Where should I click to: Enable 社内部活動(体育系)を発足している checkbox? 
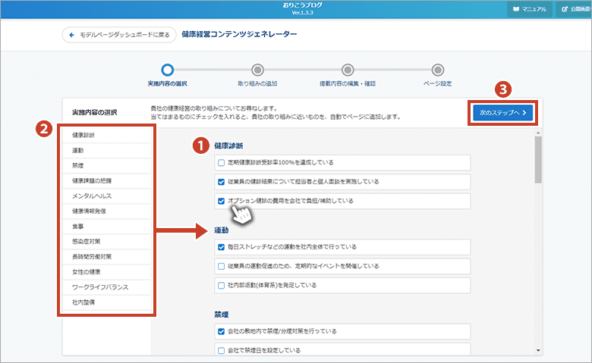point(221,286)
